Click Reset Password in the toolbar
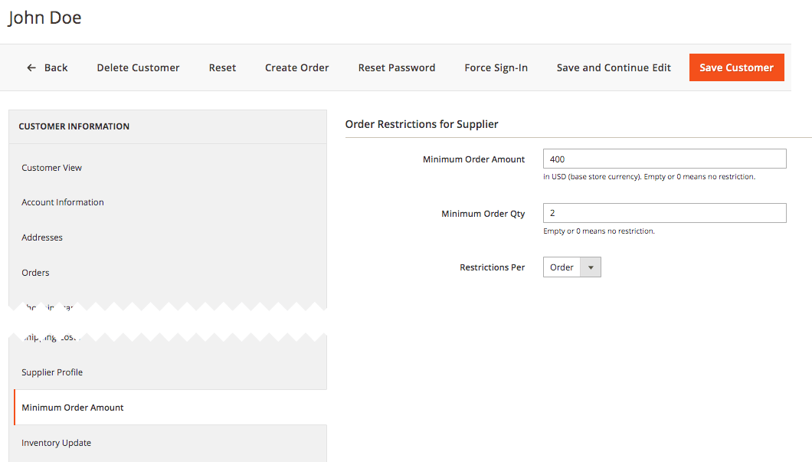 pyautogui.click(x=396, y=67)
